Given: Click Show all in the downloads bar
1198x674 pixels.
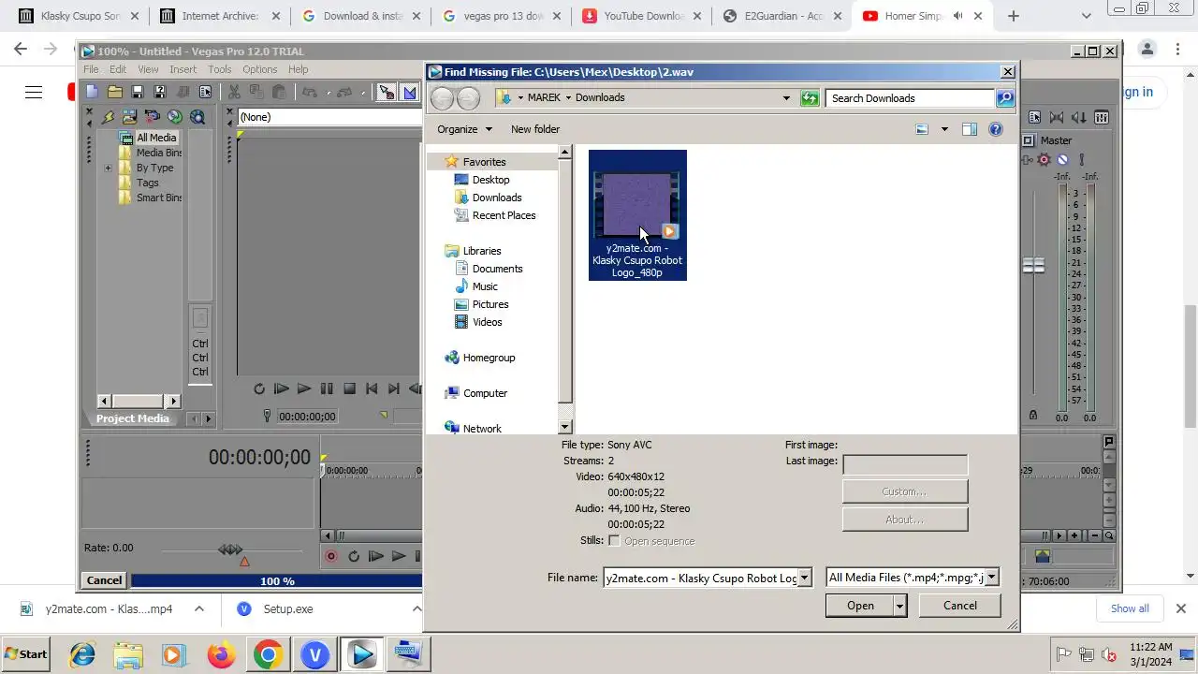Looking at the screenshot, I should [1130, 608].
